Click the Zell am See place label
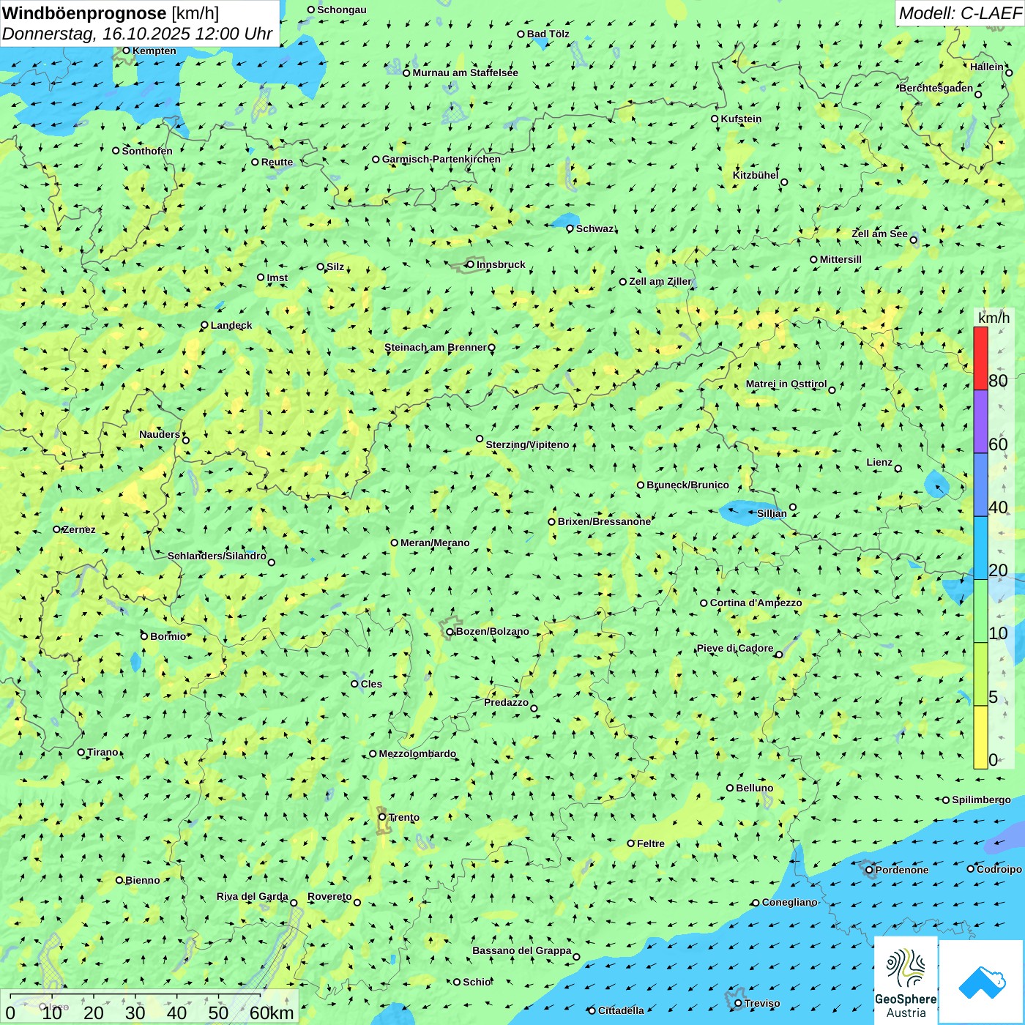Viewport: 1025px width, 1025px height. [x=879, y=234]
